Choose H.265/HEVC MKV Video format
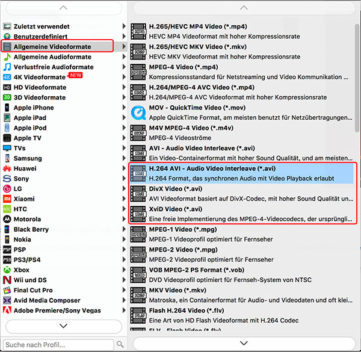 pos(242,52)
